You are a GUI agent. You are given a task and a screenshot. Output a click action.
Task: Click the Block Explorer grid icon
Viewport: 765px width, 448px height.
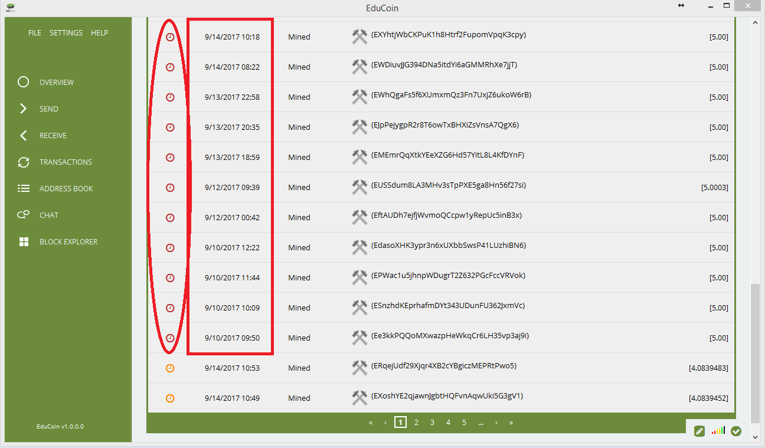tap(24, 241)
